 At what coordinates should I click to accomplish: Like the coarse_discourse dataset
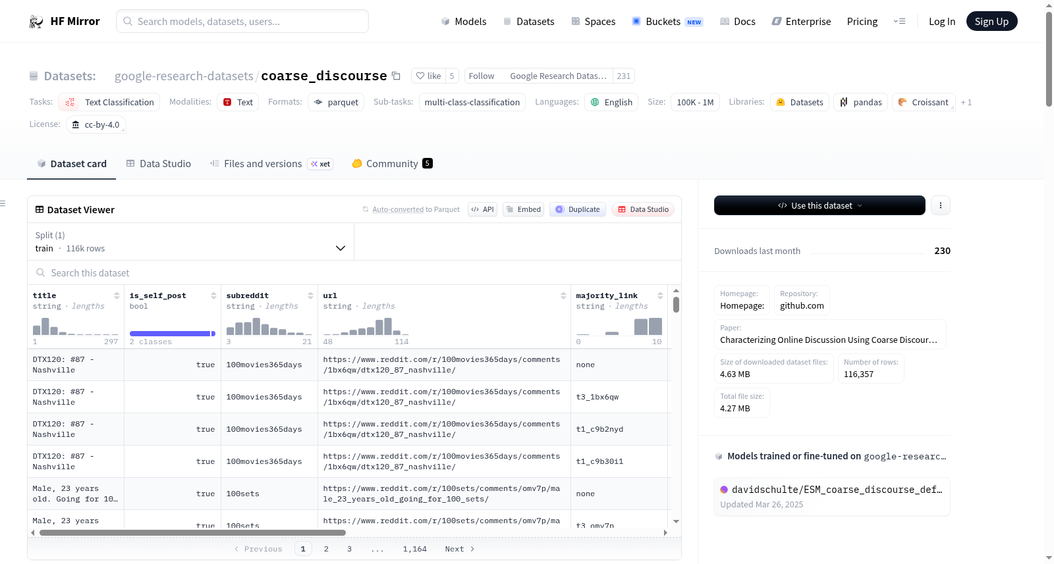[428, 76]
